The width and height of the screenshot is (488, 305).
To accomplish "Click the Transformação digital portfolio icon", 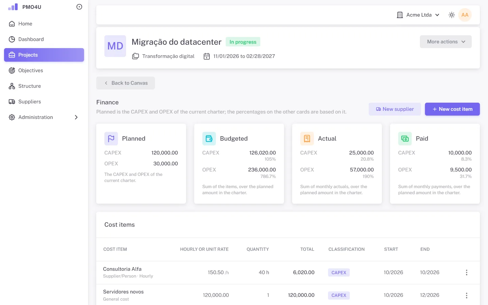I will pos(136,56).
